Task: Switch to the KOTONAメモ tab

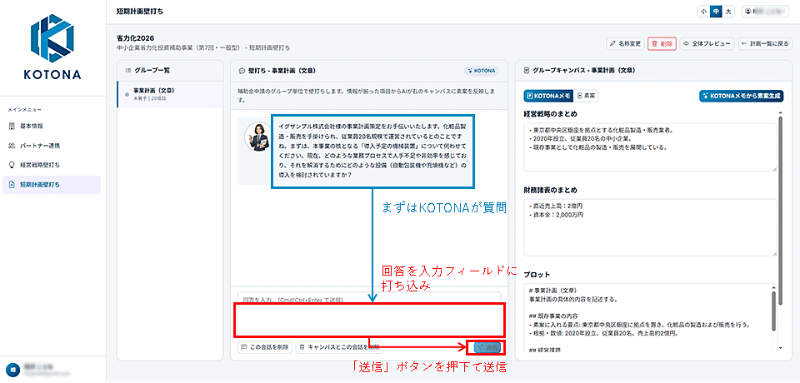Action: (549, 96)
